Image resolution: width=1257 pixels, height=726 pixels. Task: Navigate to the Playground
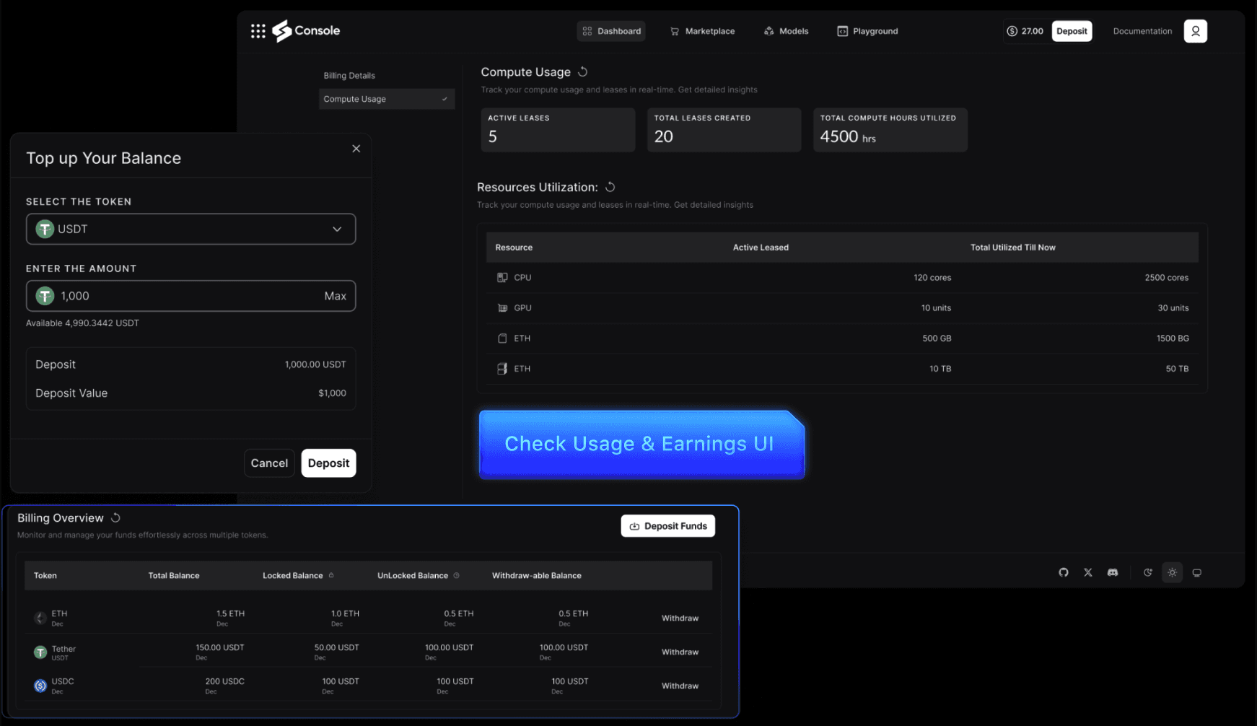click(867, 31)
